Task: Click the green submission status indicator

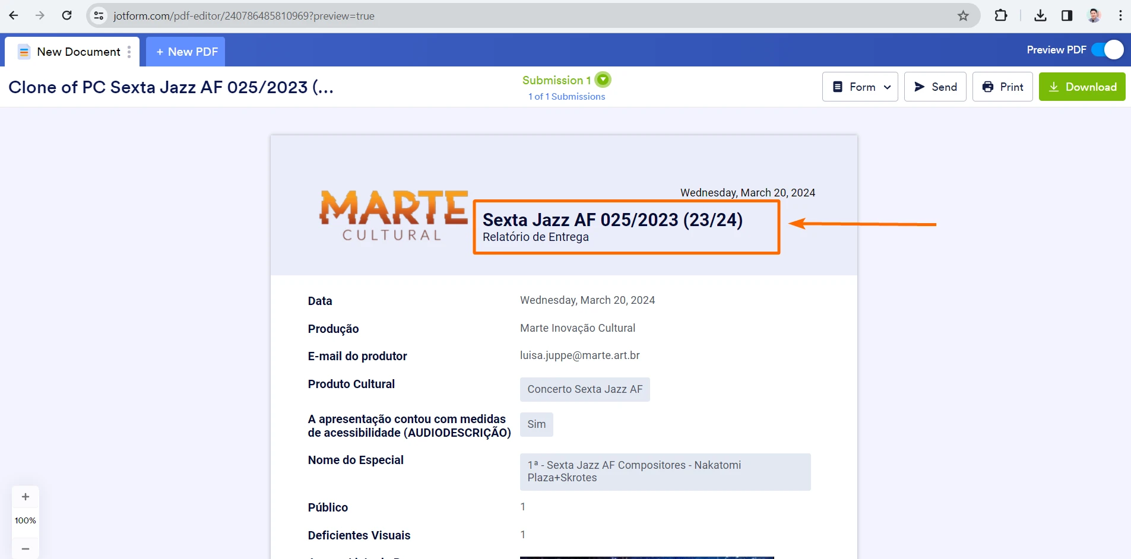Action: pyautogui.click(x=603, y=79)
